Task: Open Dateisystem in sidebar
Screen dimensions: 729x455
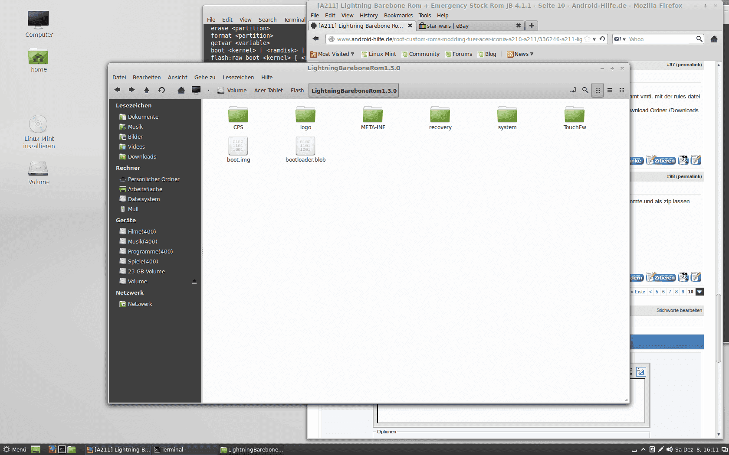Action: [140, 199]
